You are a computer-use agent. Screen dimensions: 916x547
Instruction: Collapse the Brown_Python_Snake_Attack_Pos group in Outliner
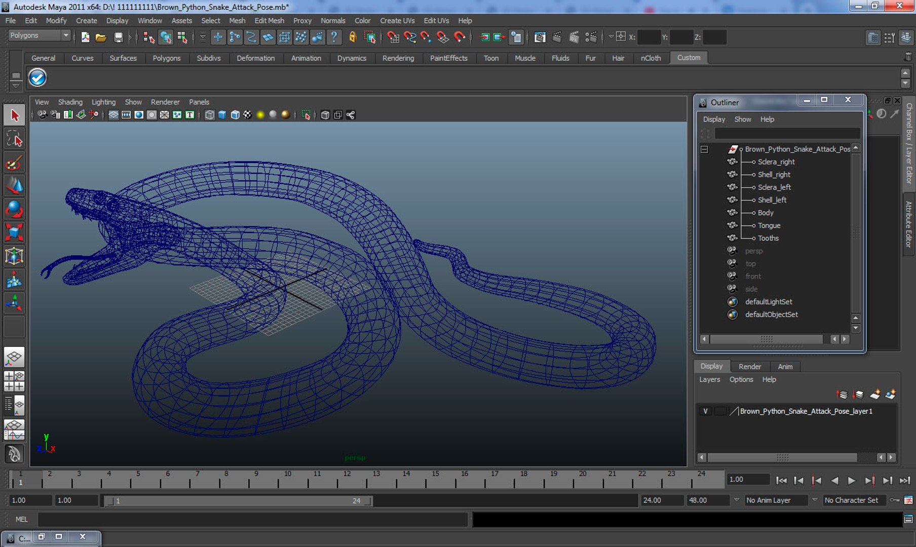pyautogui.click(x=704, y=149)
